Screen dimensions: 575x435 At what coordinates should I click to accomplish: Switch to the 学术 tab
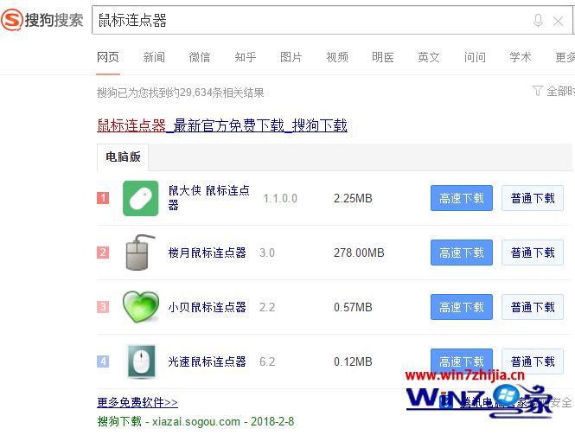[x=521, y=57]
